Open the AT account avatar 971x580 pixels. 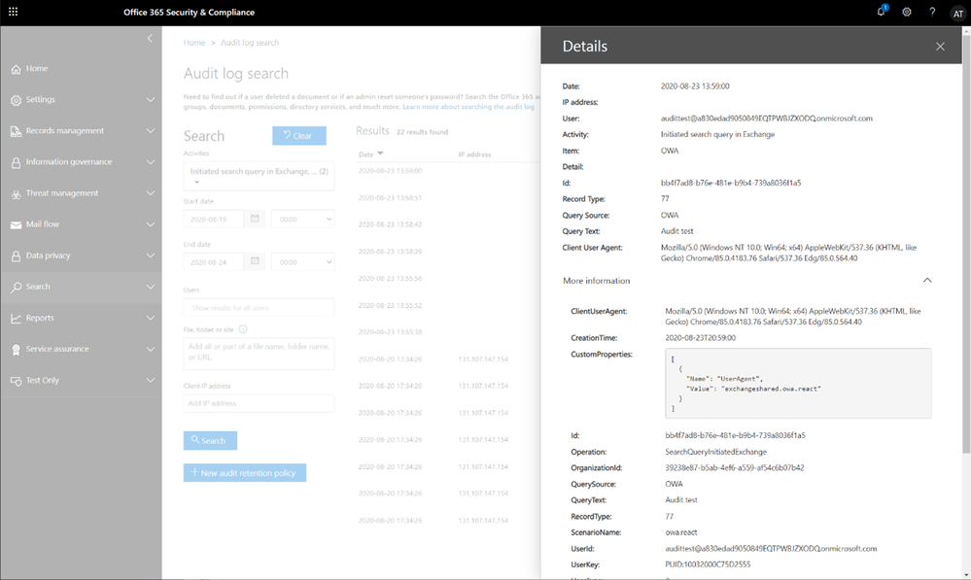tap(958, 13)
